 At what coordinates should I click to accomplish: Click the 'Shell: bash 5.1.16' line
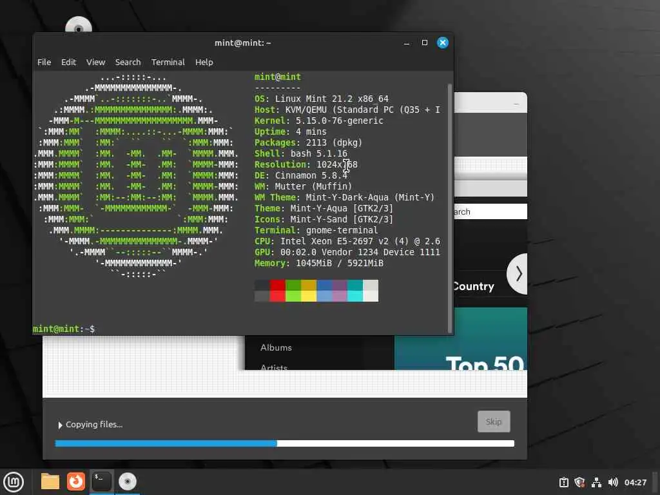click(x=301, y=153)
